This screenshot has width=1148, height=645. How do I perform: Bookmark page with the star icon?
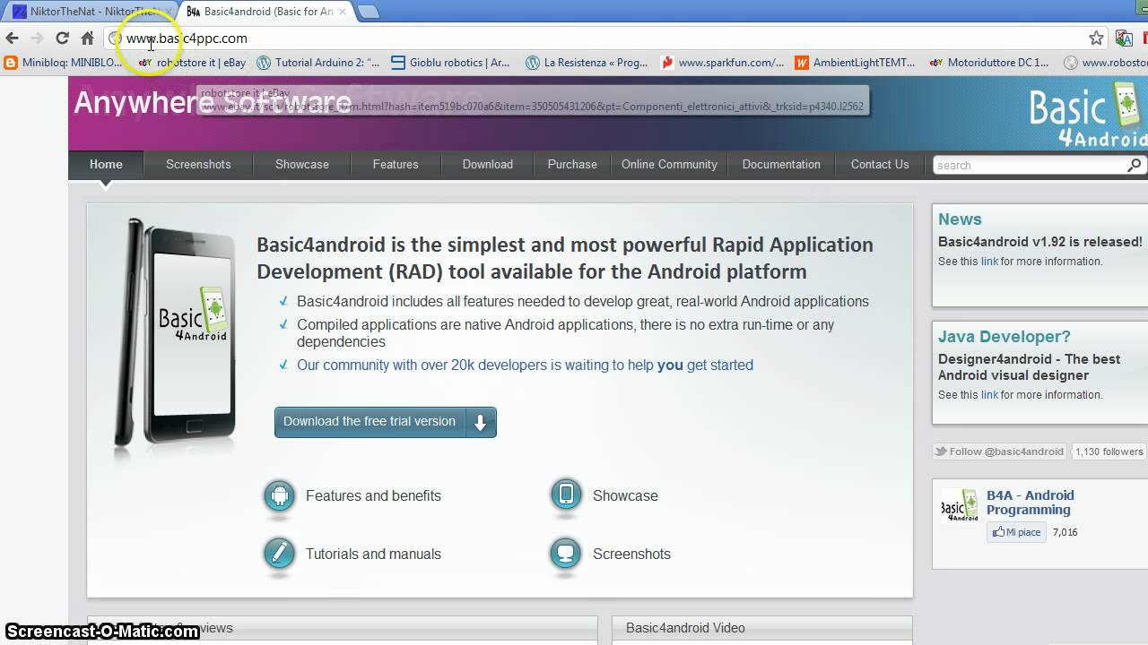tap(1096, 39)
